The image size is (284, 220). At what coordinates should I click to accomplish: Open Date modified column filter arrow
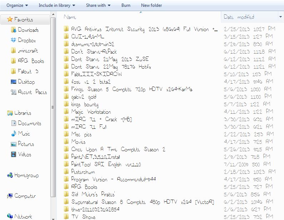280,17
